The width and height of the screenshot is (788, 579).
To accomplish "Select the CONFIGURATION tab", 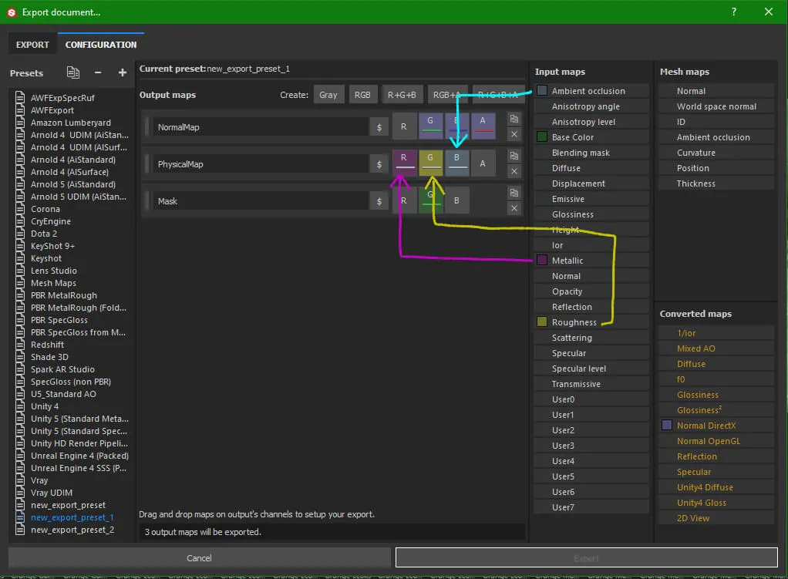I will (101, 45).
